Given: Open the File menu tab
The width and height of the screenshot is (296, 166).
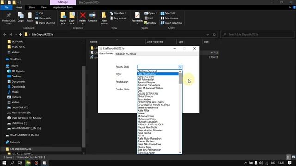Looking at the screenshot, I should (x=6, y=7).
